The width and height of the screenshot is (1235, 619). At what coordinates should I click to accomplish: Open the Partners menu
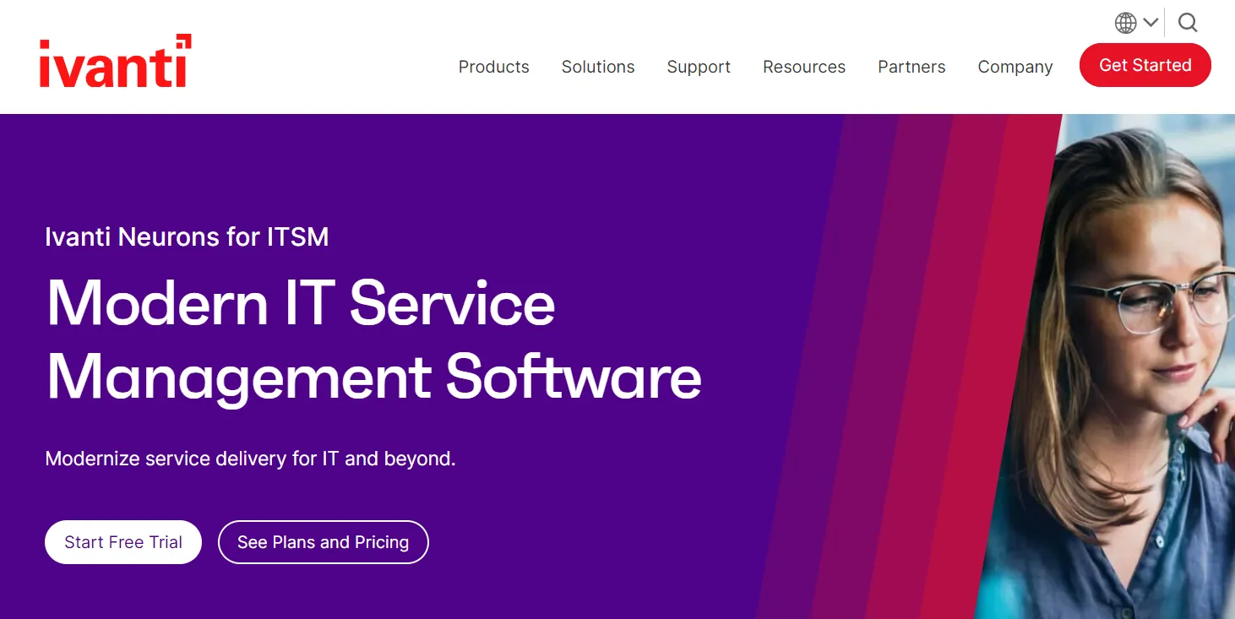[x=911, y=67]
